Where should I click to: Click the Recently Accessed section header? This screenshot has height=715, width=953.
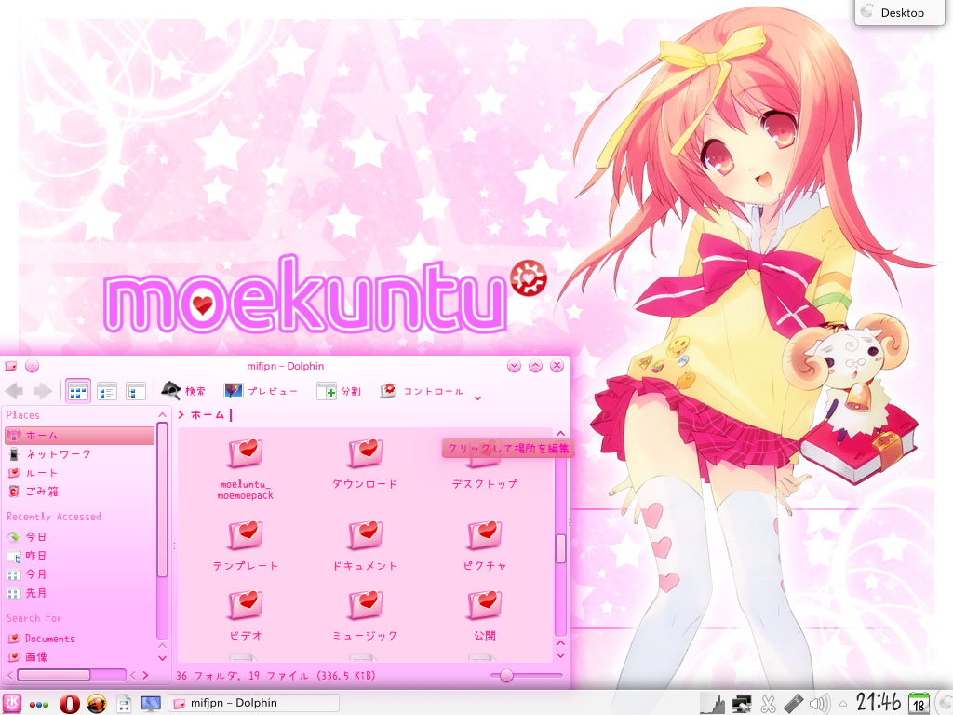coord(53,516)
